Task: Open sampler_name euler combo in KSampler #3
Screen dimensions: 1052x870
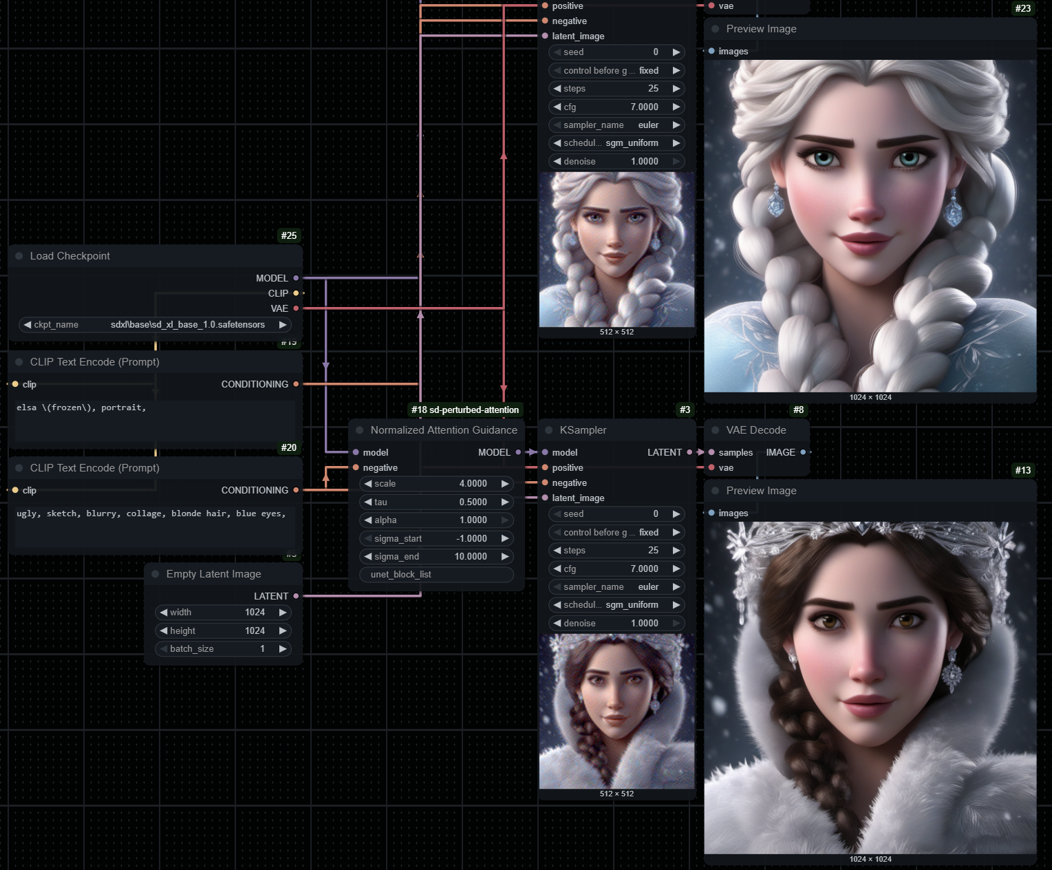Action: coord(616,587)
